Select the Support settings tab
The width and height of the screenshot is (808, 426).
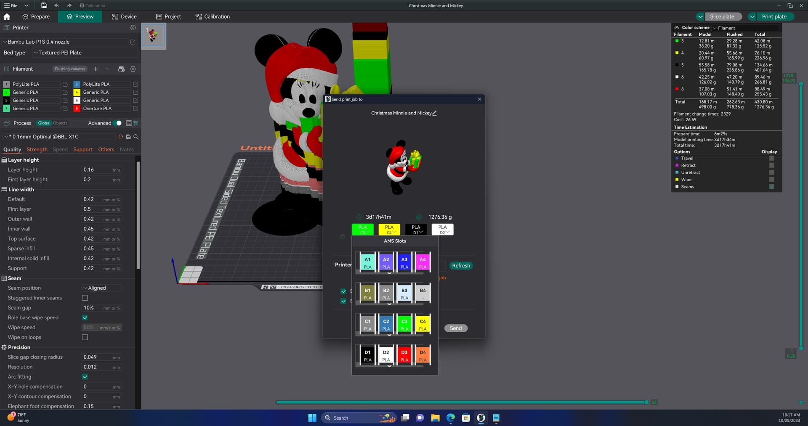(82, 150)
